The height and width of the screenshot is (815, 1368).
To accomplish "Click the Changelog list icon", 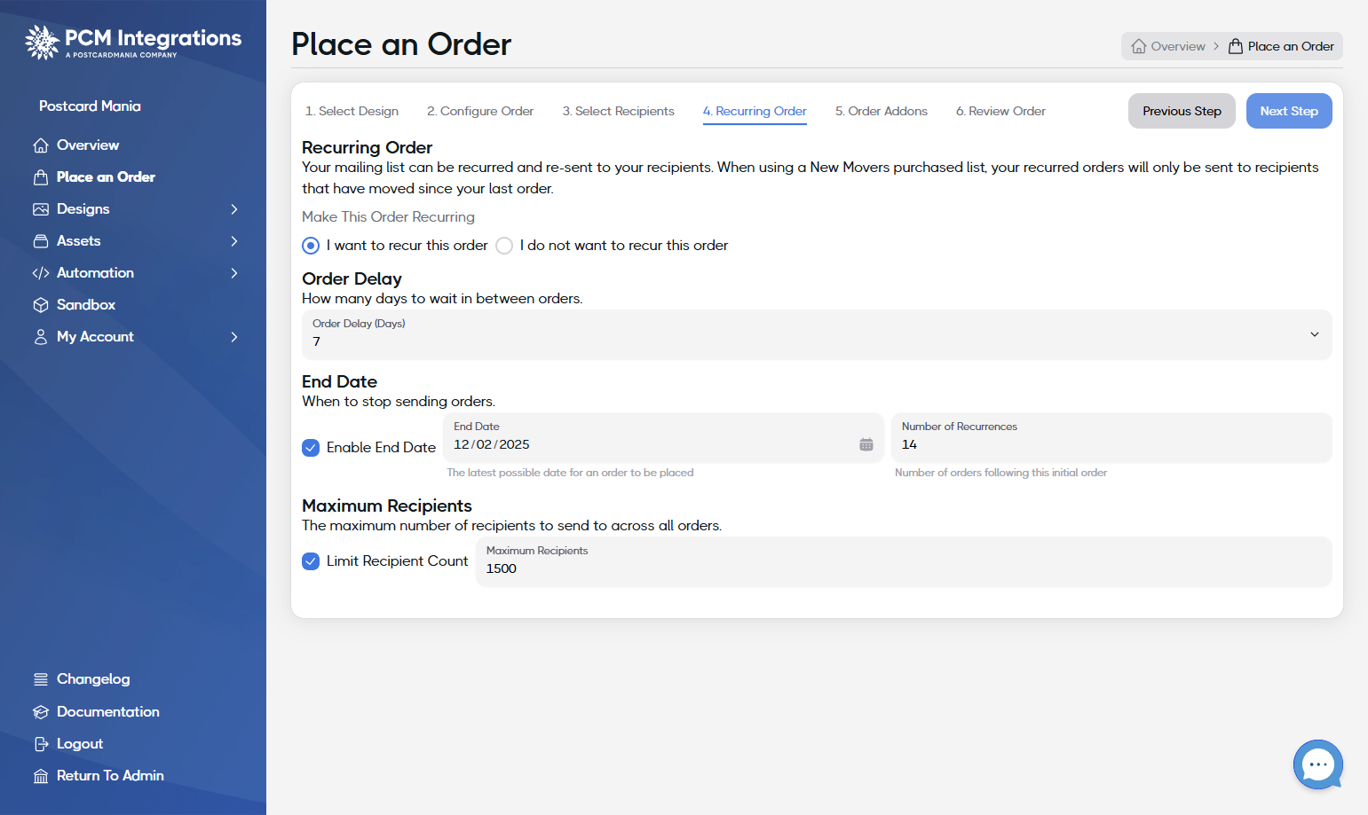I will pos(41,679).
